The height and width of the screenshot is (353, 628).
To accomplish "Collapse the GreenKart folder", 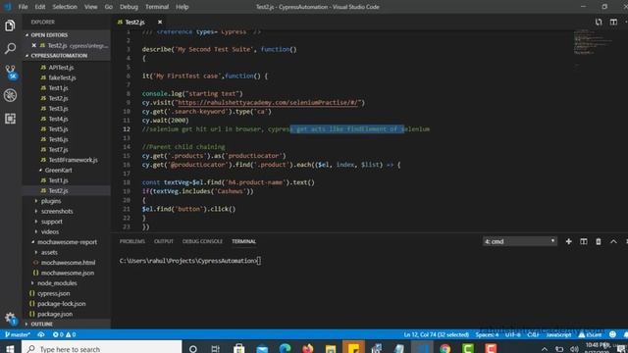I will coord(58,170).
